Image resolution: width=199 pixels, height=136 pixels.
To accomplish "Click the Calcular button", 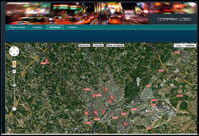I will 98,46.
